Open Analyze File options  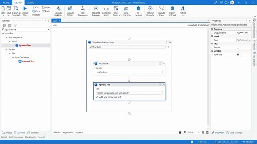coord(161,11)
